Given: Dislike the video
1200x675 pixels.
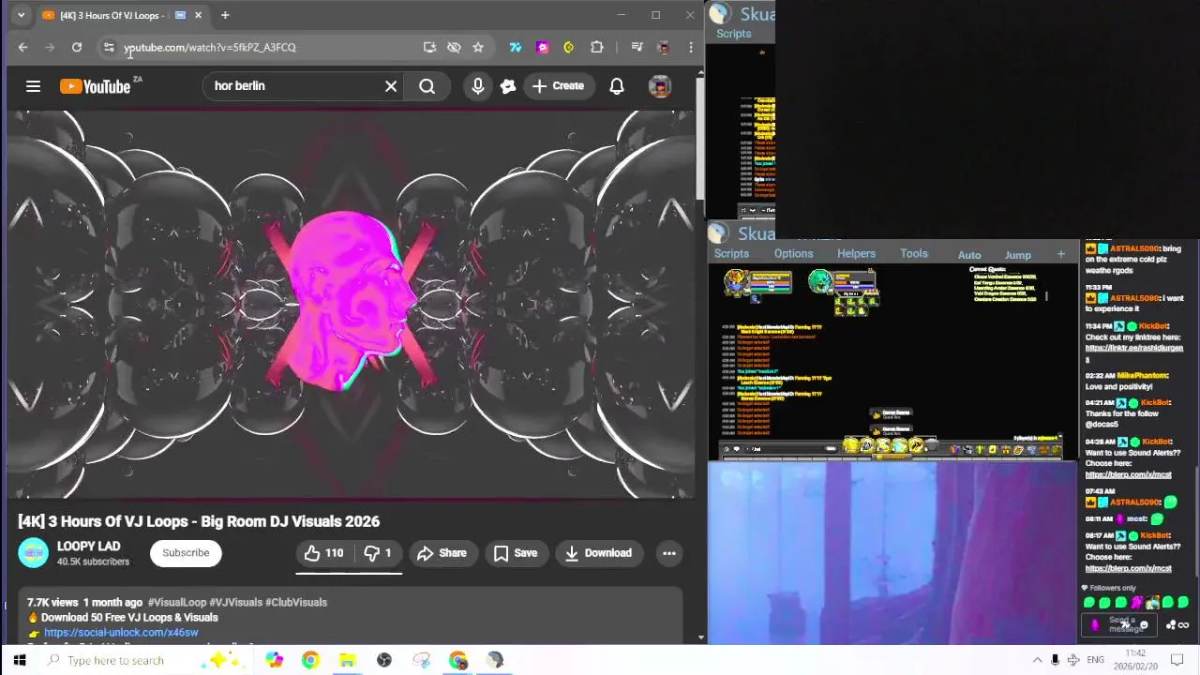Looking at the screenshot, I should [377, 553].
